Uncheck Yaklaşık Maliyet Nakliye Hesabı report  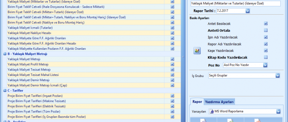click(x=172, y=33)
